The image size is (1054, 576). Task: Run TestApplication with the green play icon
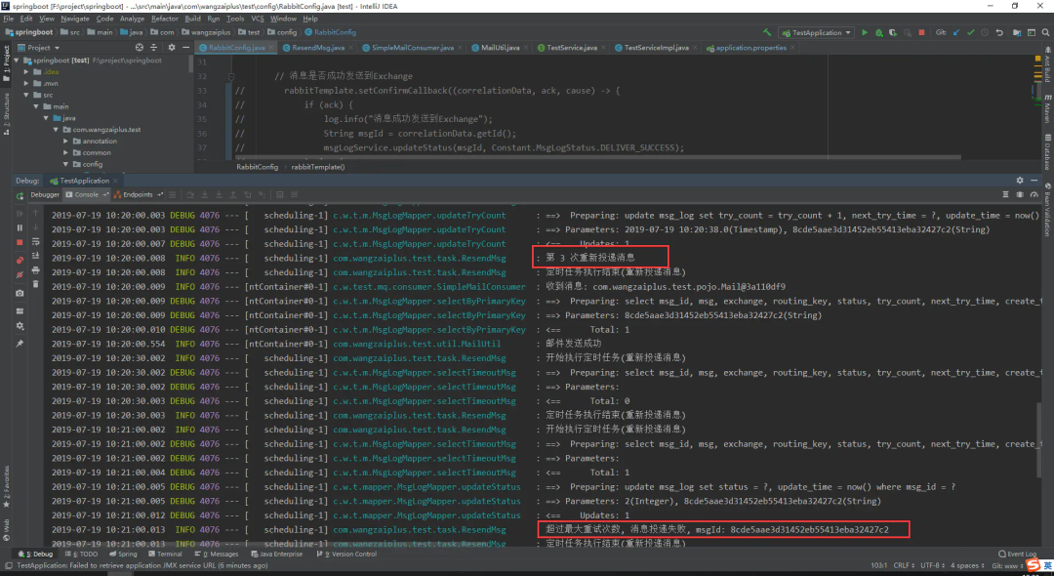pos(865,32)
